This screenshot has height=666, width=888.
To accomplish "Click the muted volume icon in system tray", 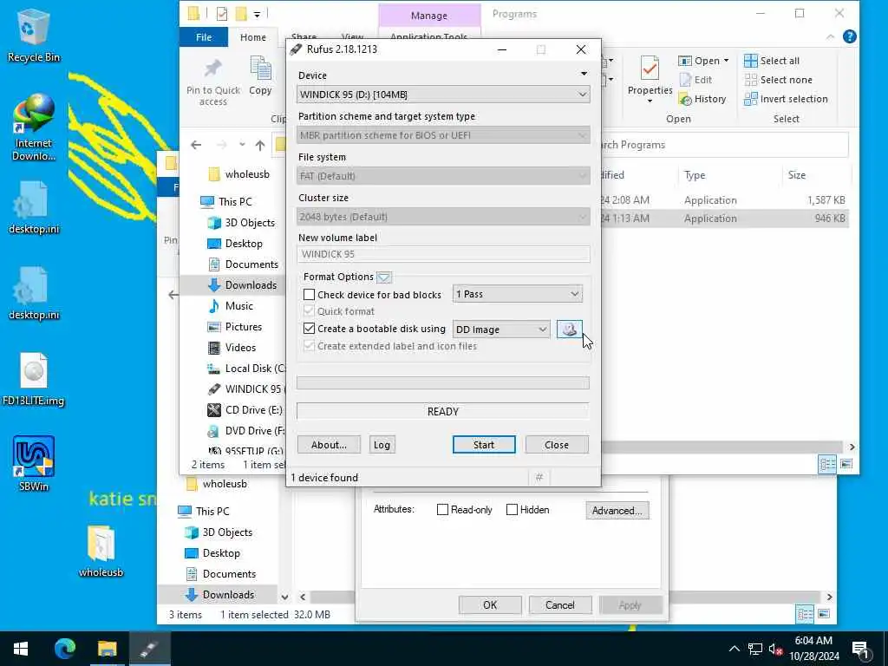I will pyautogui.click(x=776, y=649).
